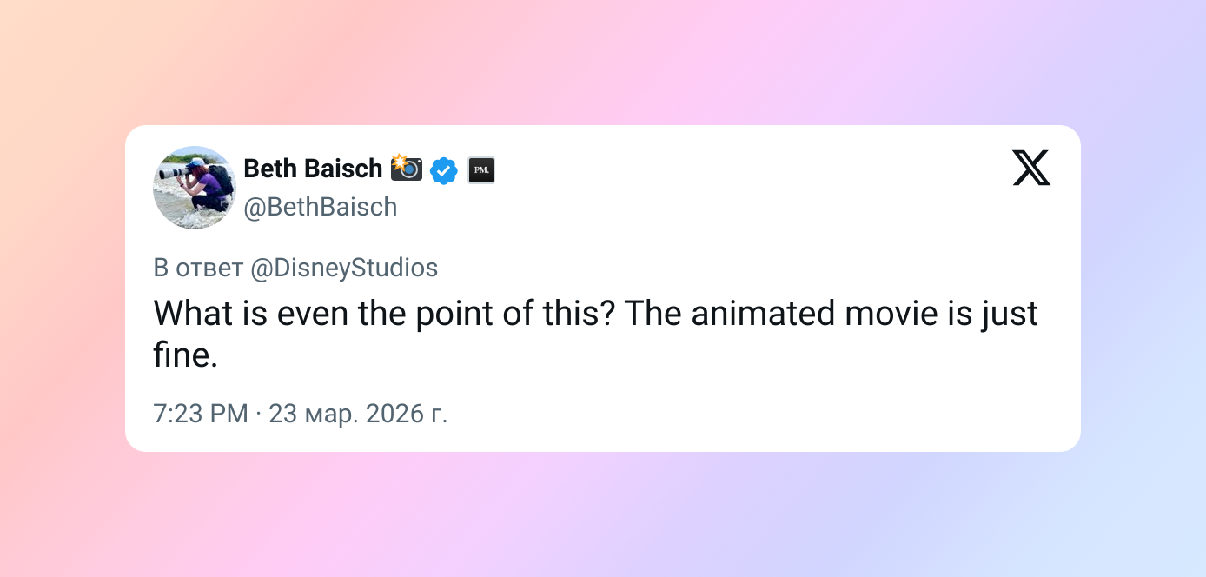
Task: Click the word "fine." on the second line
Action: (185, 356)
